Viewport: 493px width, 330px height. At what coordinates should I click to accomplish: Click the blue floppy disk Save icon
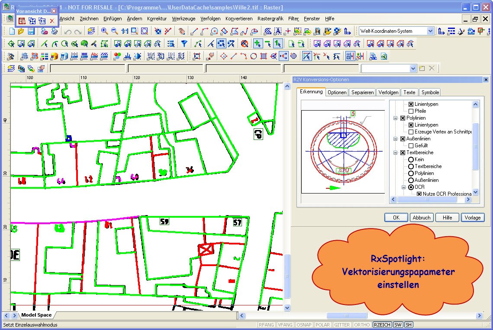[x=31, y=31]
